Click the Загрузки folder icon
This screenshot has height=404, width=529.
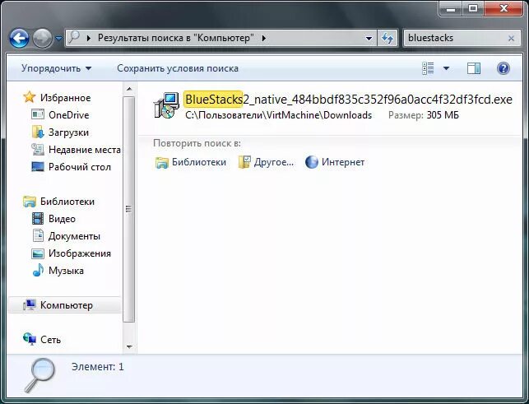click(x=38, y=132)
